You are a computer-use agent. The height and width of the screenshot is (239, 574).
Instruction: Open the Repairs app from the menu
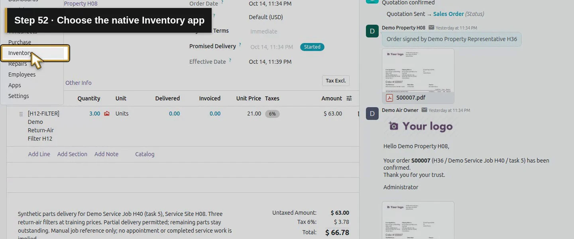(x=18, y=64)
